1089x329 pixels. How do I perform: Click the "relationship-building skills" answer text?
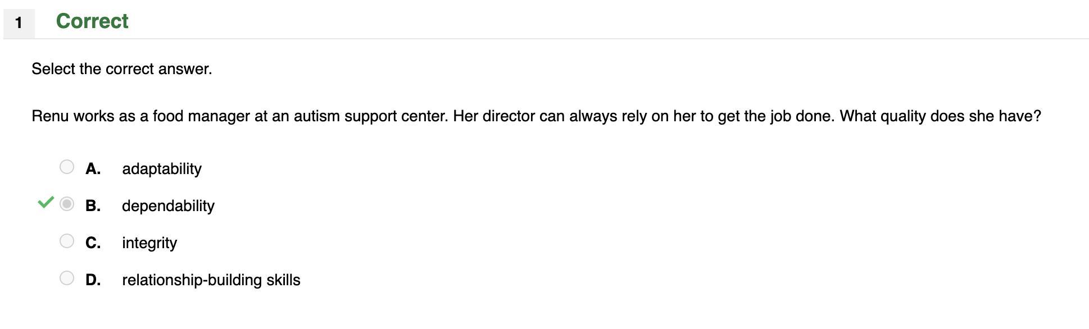pos(211,280)
